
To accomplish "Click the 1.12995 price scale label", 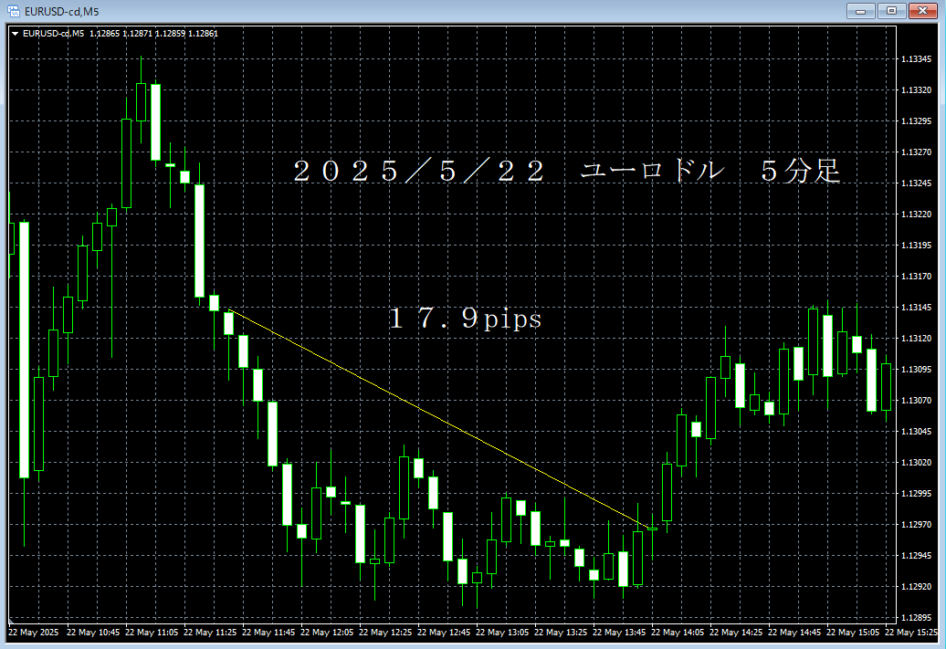I will (x=916, y=494).
